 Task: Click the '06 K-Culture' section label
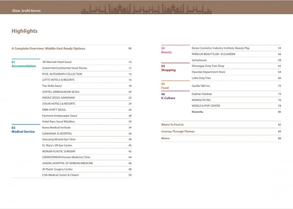168,96
